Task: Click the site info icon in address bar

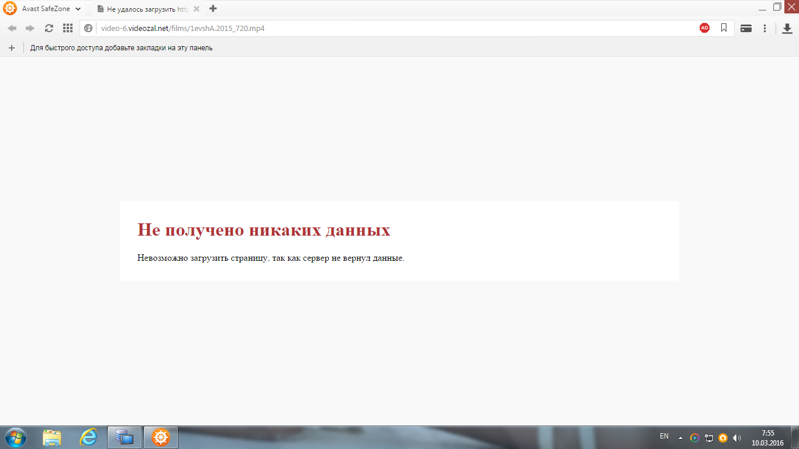Action: (89, 28)
